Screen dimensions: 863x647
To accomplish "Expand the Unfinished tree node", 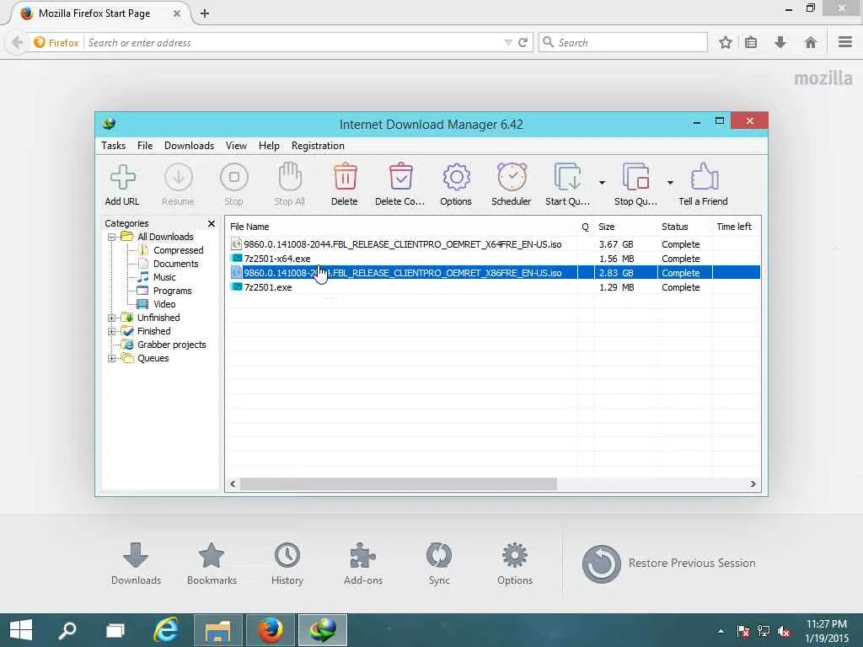I will 112,318.
